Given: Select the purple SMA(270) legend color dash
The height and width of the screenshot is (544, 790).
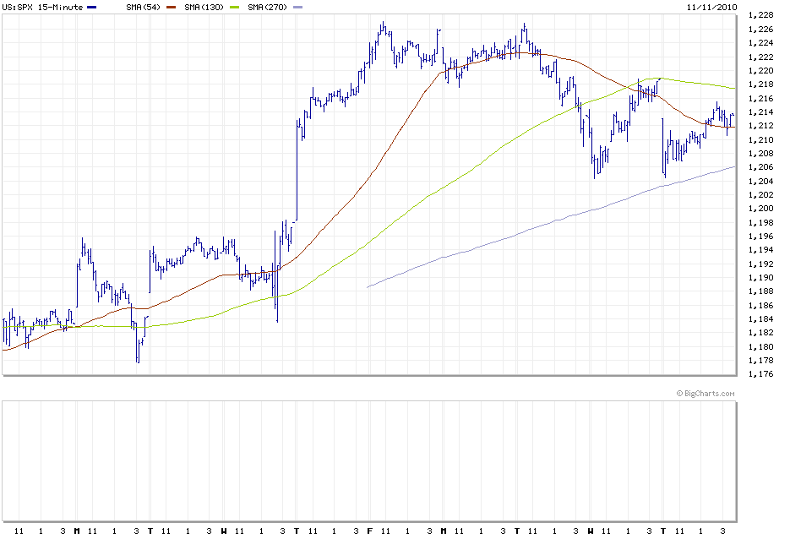Looking at the screenshot, I should (297, 7).
